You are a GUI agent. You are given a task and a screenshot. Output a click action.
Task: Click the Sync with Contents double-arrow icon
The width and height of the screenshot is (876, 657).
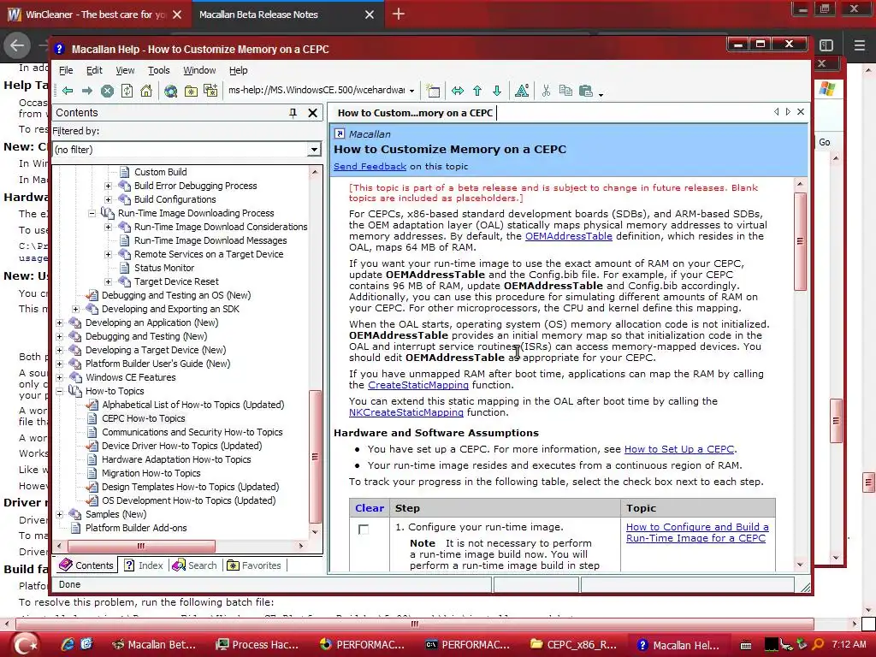tap(458, 91)
